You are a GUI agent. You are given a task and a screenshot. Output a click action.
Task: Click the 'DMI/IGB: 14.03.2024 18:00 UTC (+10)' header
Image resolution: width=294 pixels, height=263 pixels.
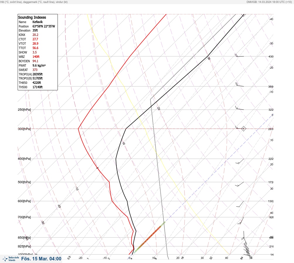[269, 2]
